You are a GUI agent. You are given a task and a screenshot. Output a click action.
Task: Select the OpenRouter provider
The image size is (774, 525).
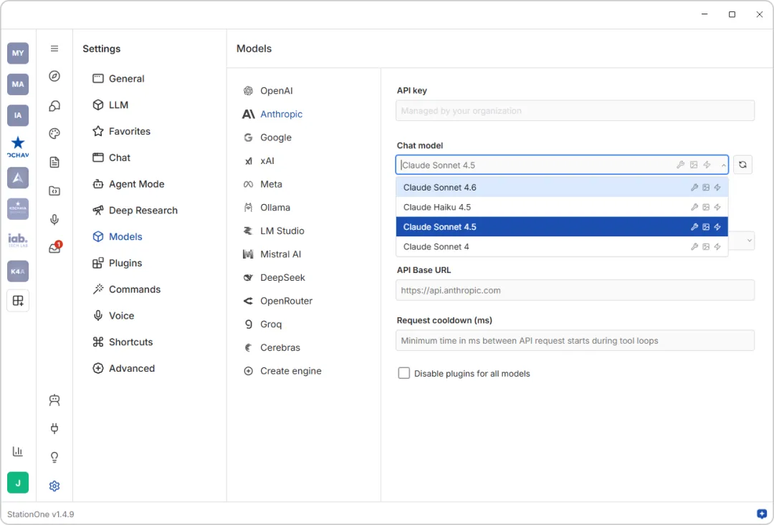pyautogui.click(x=278, y=301)
